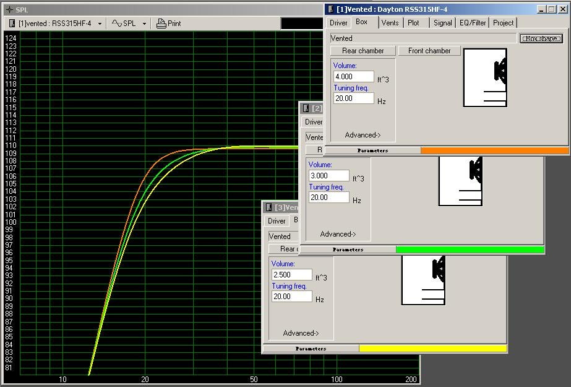Viewport: 571px width, 387px height.
Task: Click the "81" label on the dB axis
Action: coord(9,368)
